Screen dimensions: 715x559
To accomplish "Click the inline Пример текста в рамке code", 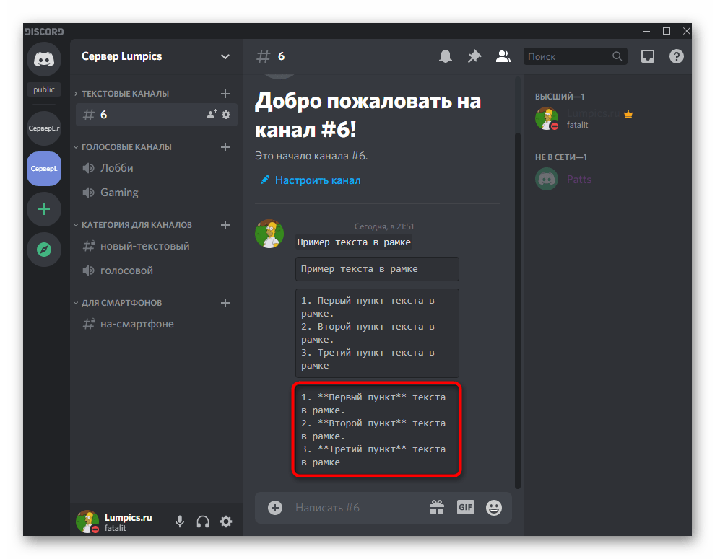I will click(x=354, y=242).
